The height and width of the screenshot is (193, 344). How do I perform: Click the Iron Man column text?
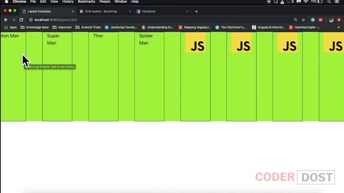[x=10, y=36]
